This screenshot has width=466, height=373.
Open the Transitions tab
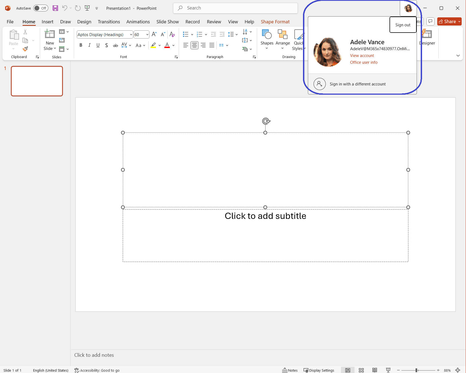[x=109, y=22]
